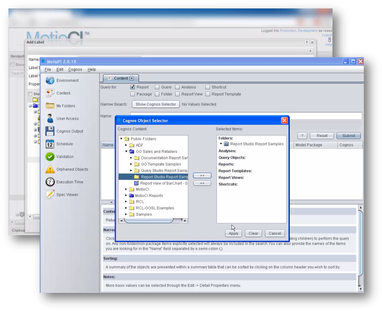Open the Environment section icon
Screen dimensions: 382x311
(50, 80)
